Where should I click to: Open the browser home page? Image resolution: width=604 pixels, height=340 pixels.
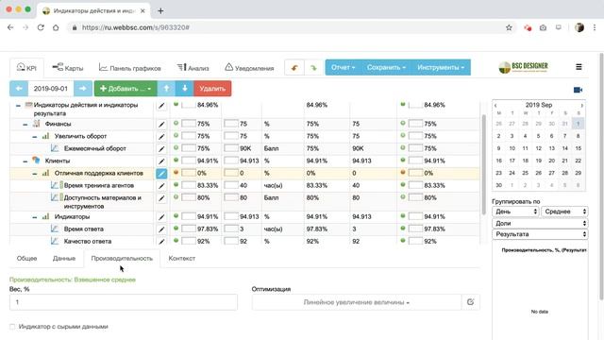[56, 27]
